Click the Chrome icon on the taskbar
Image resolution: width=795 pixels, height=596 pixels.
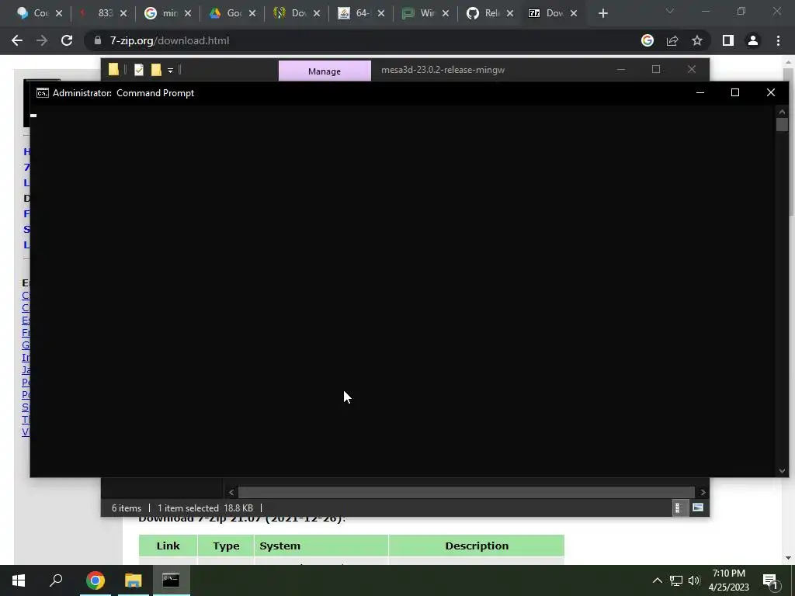pos(95,580)
